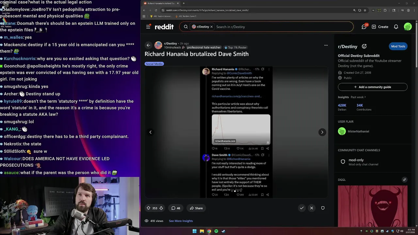418x235 pixels.
Task: Open the Create post button
Action: pos(380,27)
